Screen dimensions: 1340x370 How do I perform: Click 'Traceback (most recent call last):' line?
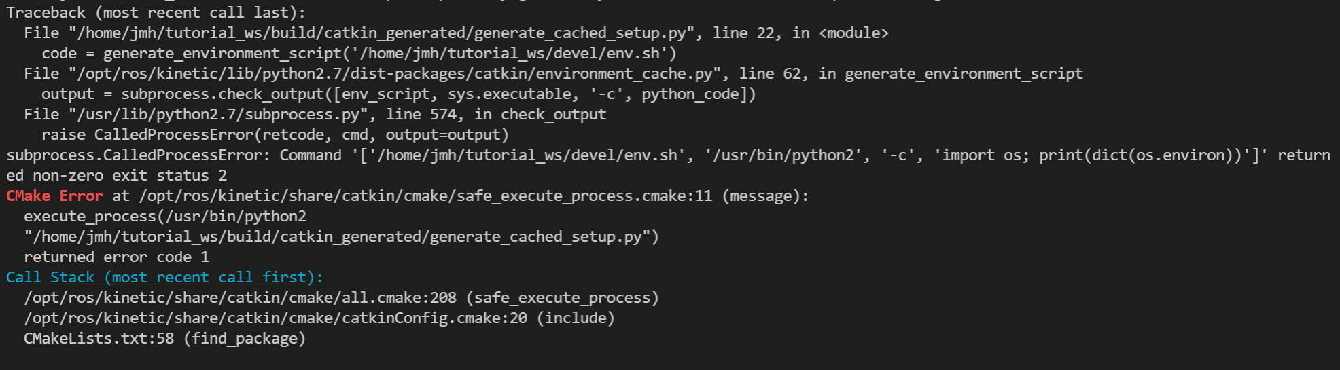[156, 12]
